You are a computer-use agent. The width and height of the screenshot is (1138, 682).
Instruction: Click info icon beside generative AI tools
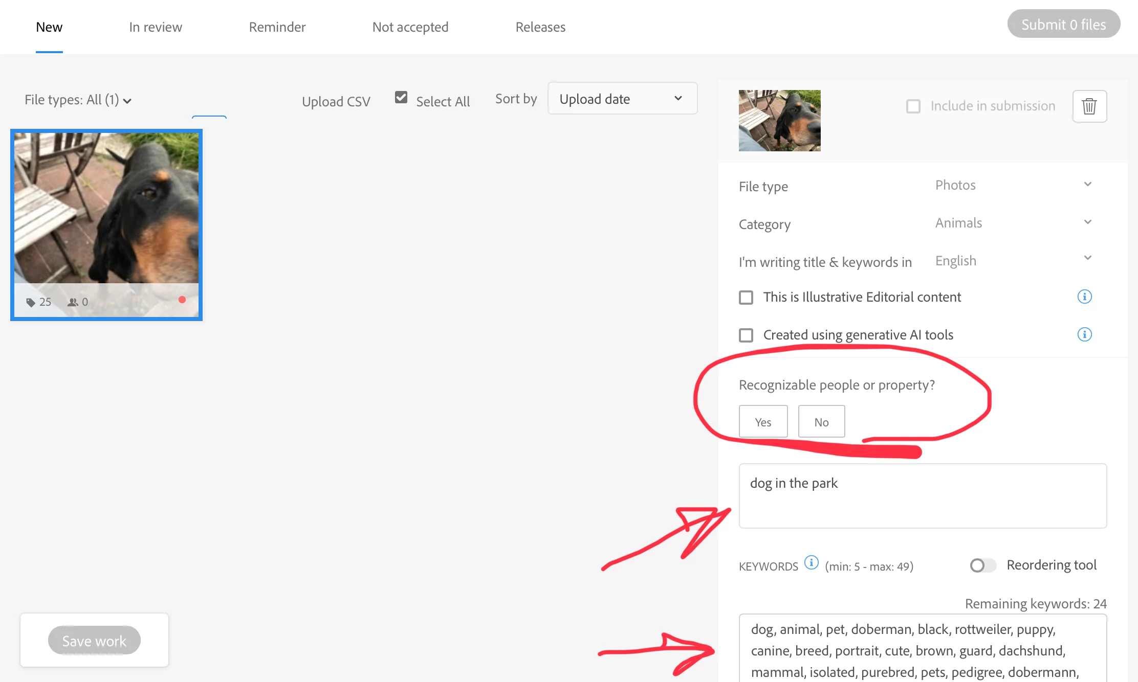coord(1084,334)
